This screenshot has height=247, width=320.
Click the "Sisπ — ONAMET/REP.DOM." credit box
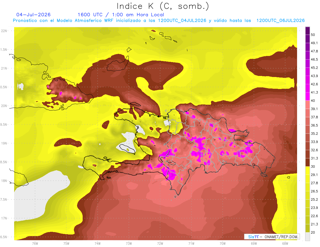tap(272, 237)
